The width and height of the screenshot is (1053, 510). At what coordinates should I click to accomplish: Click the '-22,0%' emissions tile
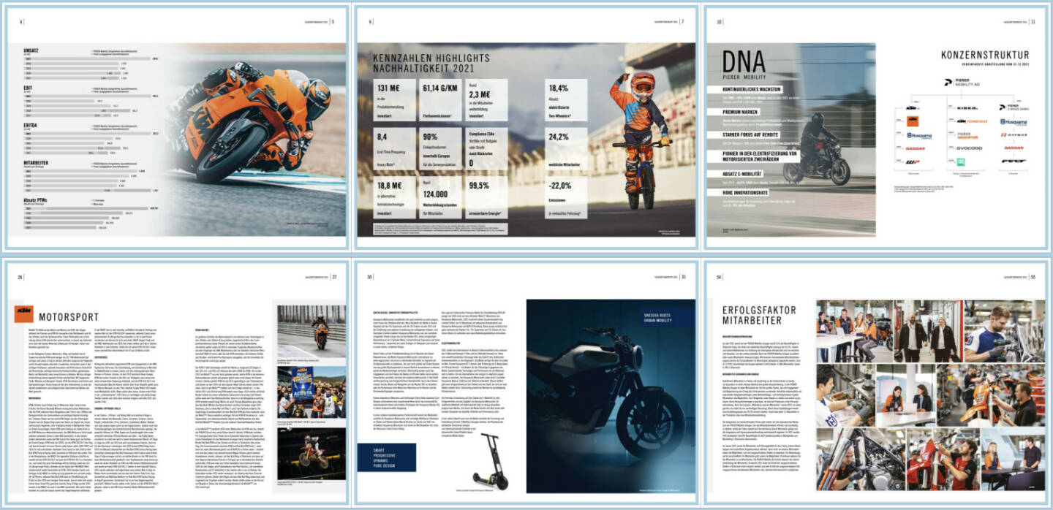pyautogui.click(x=565, y=199)
